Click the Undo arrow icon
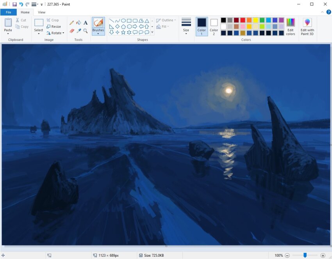 (x=21, y=4)
